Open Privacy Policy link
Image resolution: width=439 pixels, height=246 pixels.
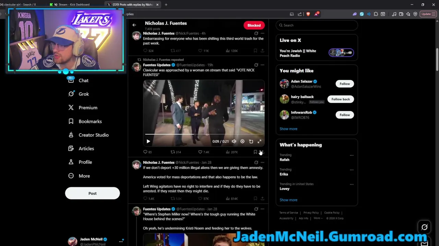point(311,213)
